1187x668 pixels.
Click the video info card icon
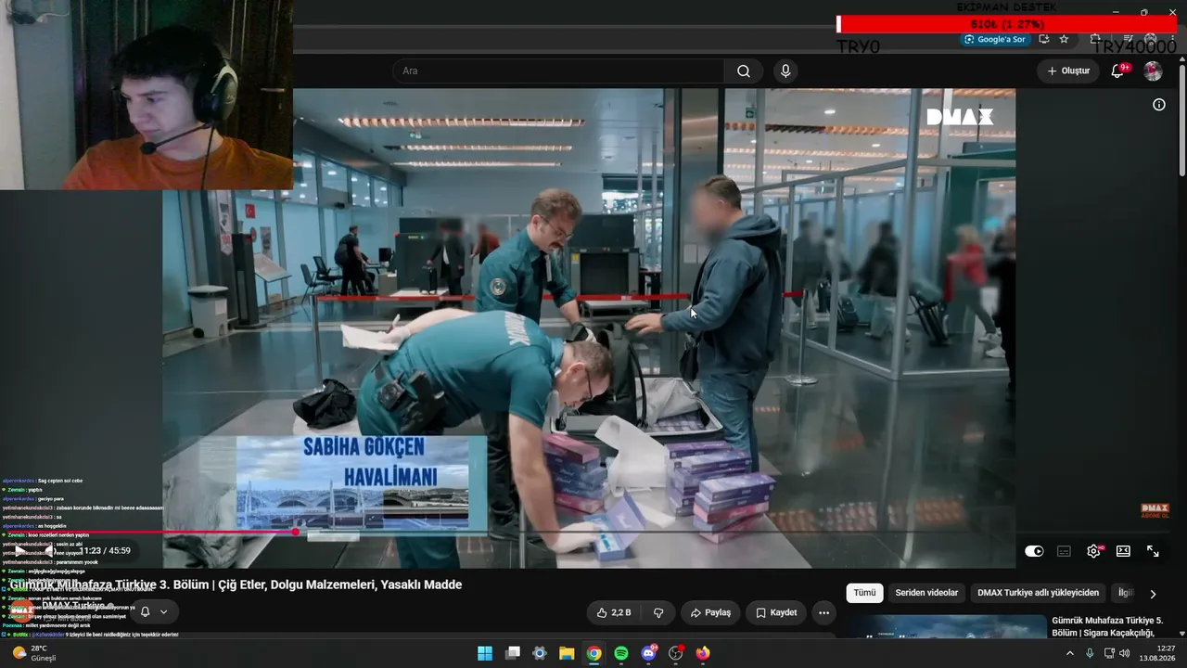pos(1158,105)
